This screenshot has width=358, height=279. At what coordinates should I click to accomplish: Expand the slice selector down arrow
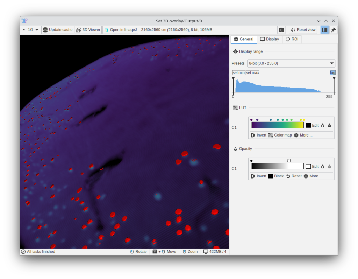click(x=37, y=30)
